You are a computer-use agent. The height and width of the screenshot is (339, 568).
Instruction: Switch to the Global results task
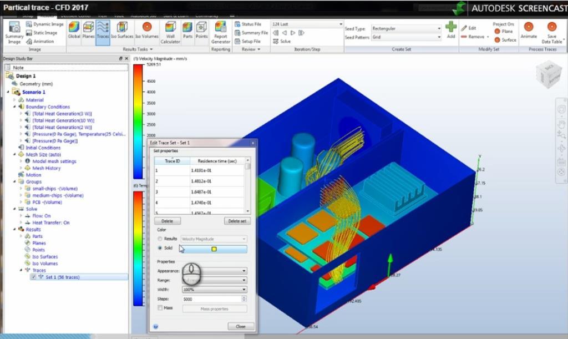pyautogui.click(x=74, y=30)
